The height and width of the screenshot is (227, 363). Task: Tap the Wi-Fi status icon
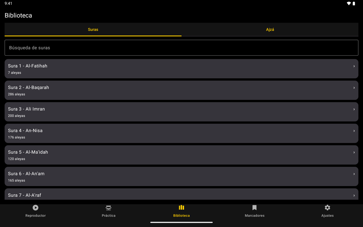click(x=349, y=4)
